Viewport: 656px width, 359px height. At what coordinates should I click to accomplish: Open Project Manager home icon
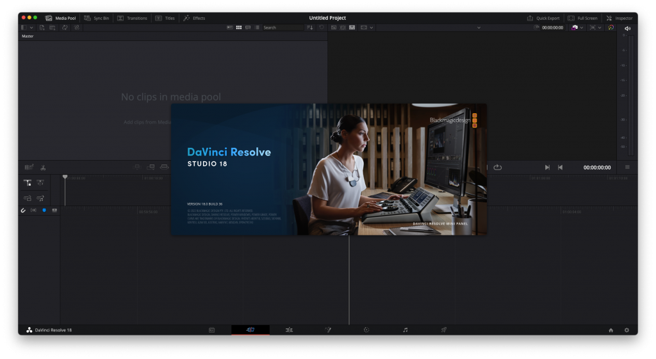point(611,330)
